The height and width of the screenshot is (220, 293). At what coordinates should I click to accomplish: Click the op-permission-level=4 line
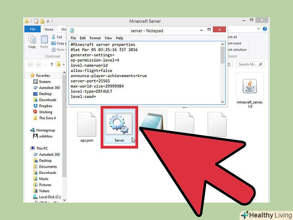tap(95, 60)
